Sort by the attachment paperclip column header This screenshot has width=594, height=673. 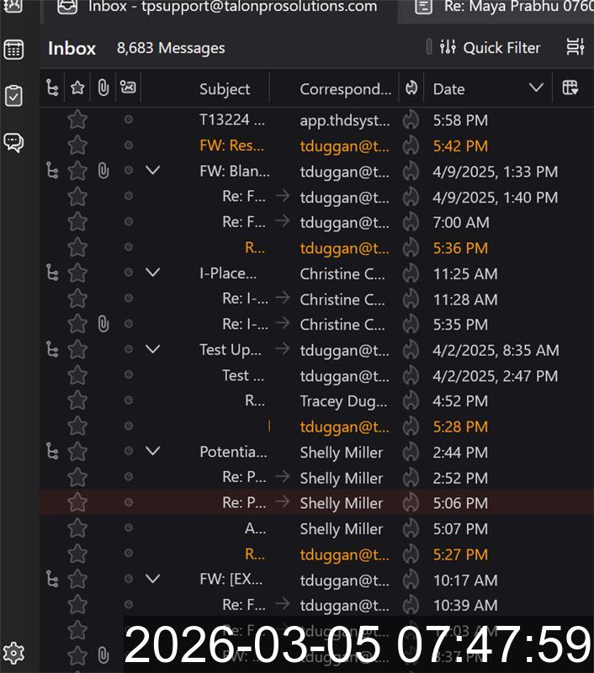[x=103, y=87]
